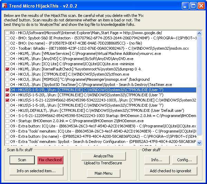Uncheck the S-1-5-21-1220945662 Run CTFMON entry
Image resolution: width=207 pixels, height=184 pixels.
click(7, 100)
